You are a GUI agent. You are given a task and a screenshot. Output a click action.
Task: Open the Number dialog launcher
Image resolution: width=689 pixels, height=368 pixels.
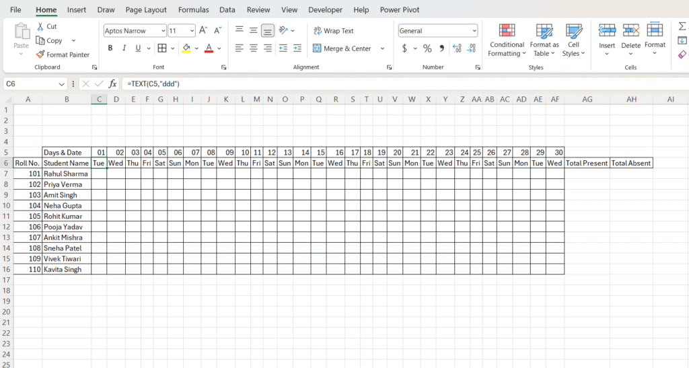click(x=478, y=67)
